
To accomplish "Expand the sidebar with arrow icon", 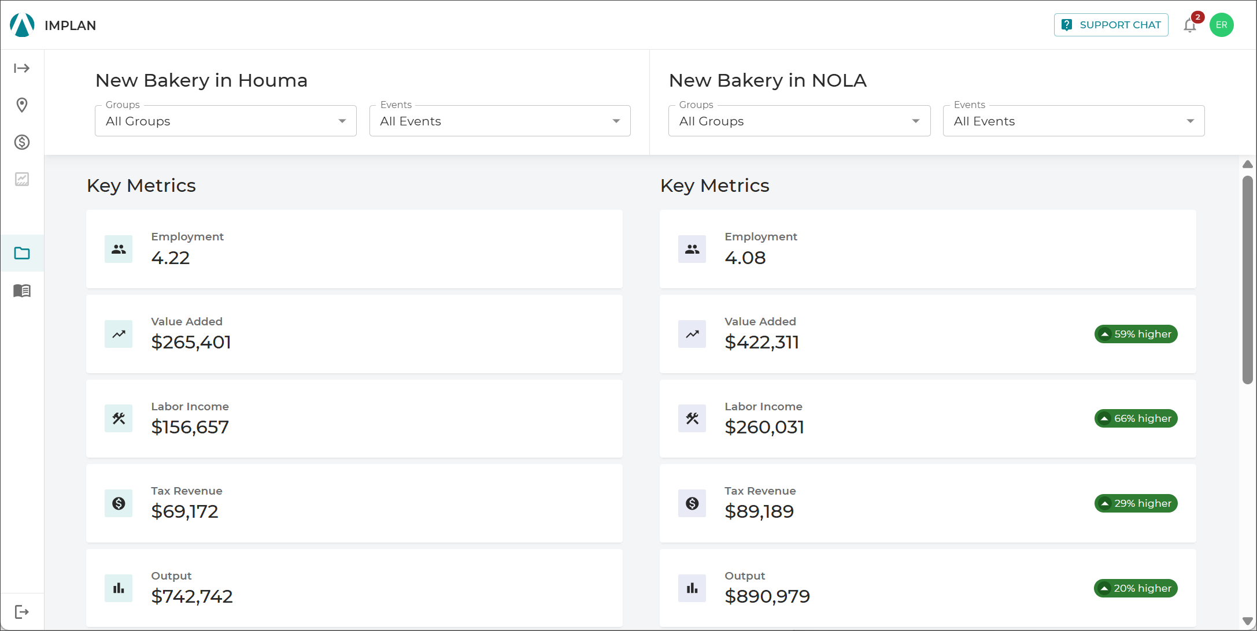I will tap(22, 68).
